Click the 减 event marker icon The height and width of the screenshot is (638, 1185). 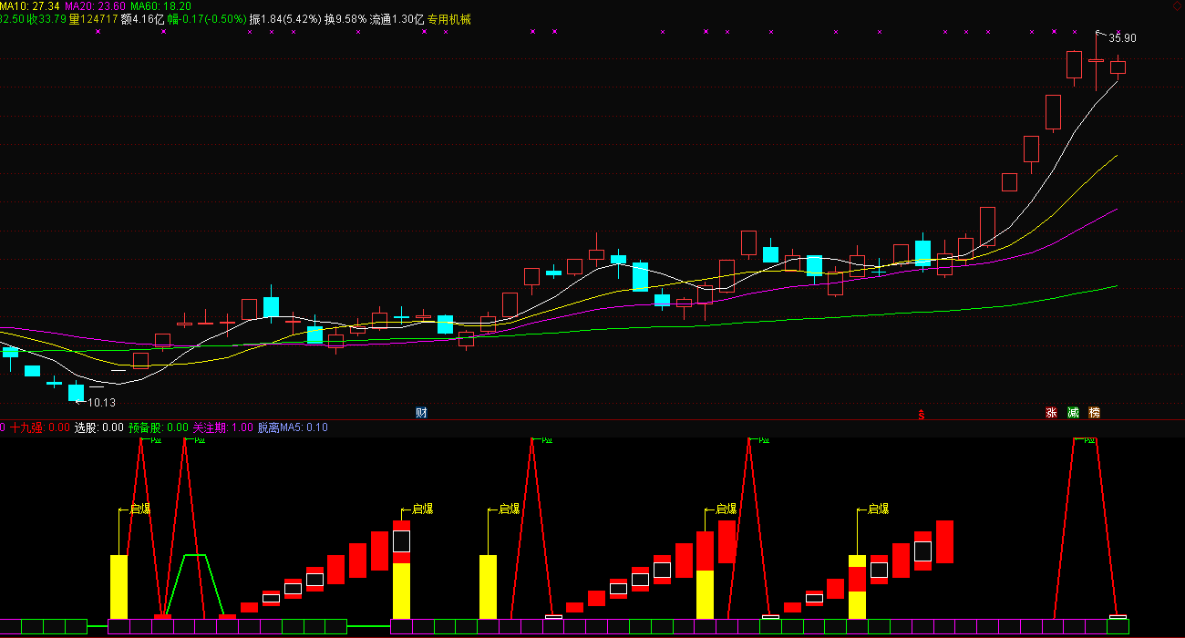coord(1073,413)
